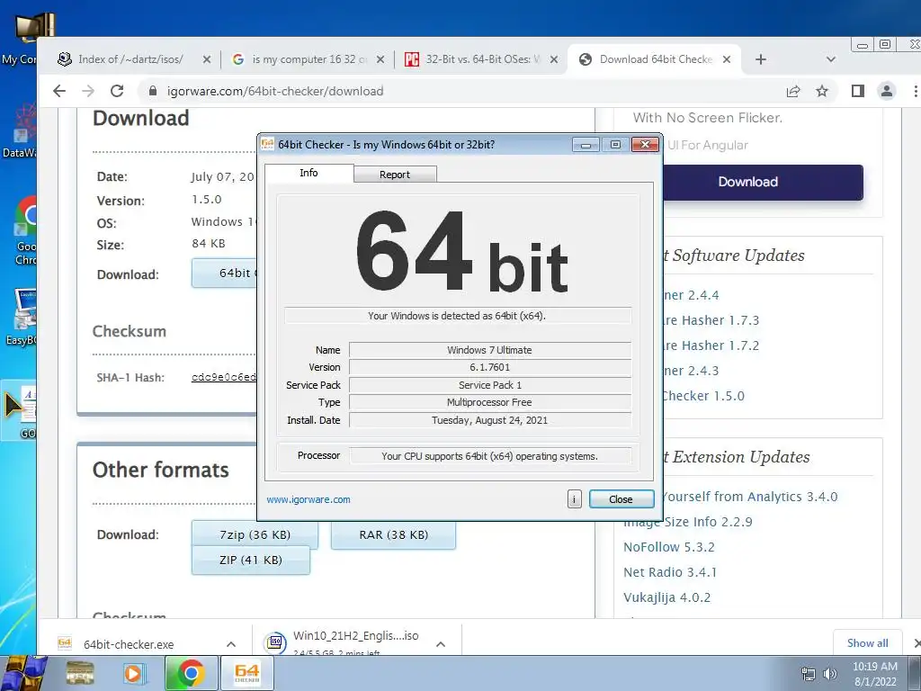Open the Windows Start menu orb
Image resolution: width=921 pixels, height=691 pixels.
[x=22, y=673]
